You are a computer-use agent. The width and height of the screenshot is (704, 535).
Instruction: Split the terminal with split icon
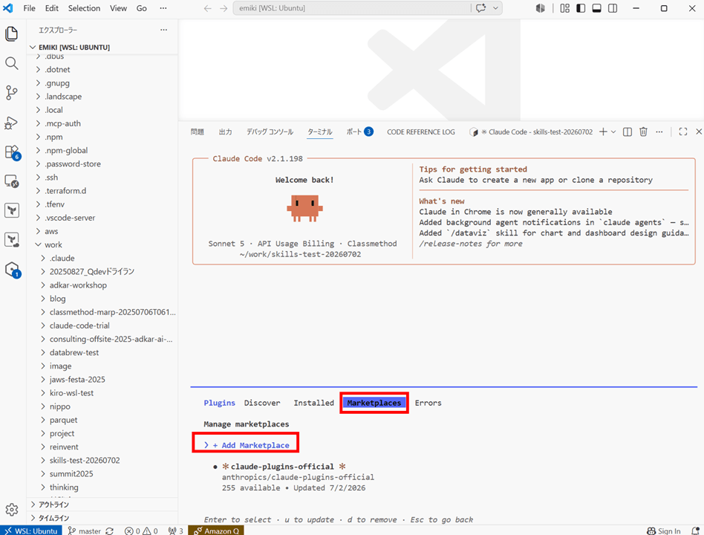point(628,132)
